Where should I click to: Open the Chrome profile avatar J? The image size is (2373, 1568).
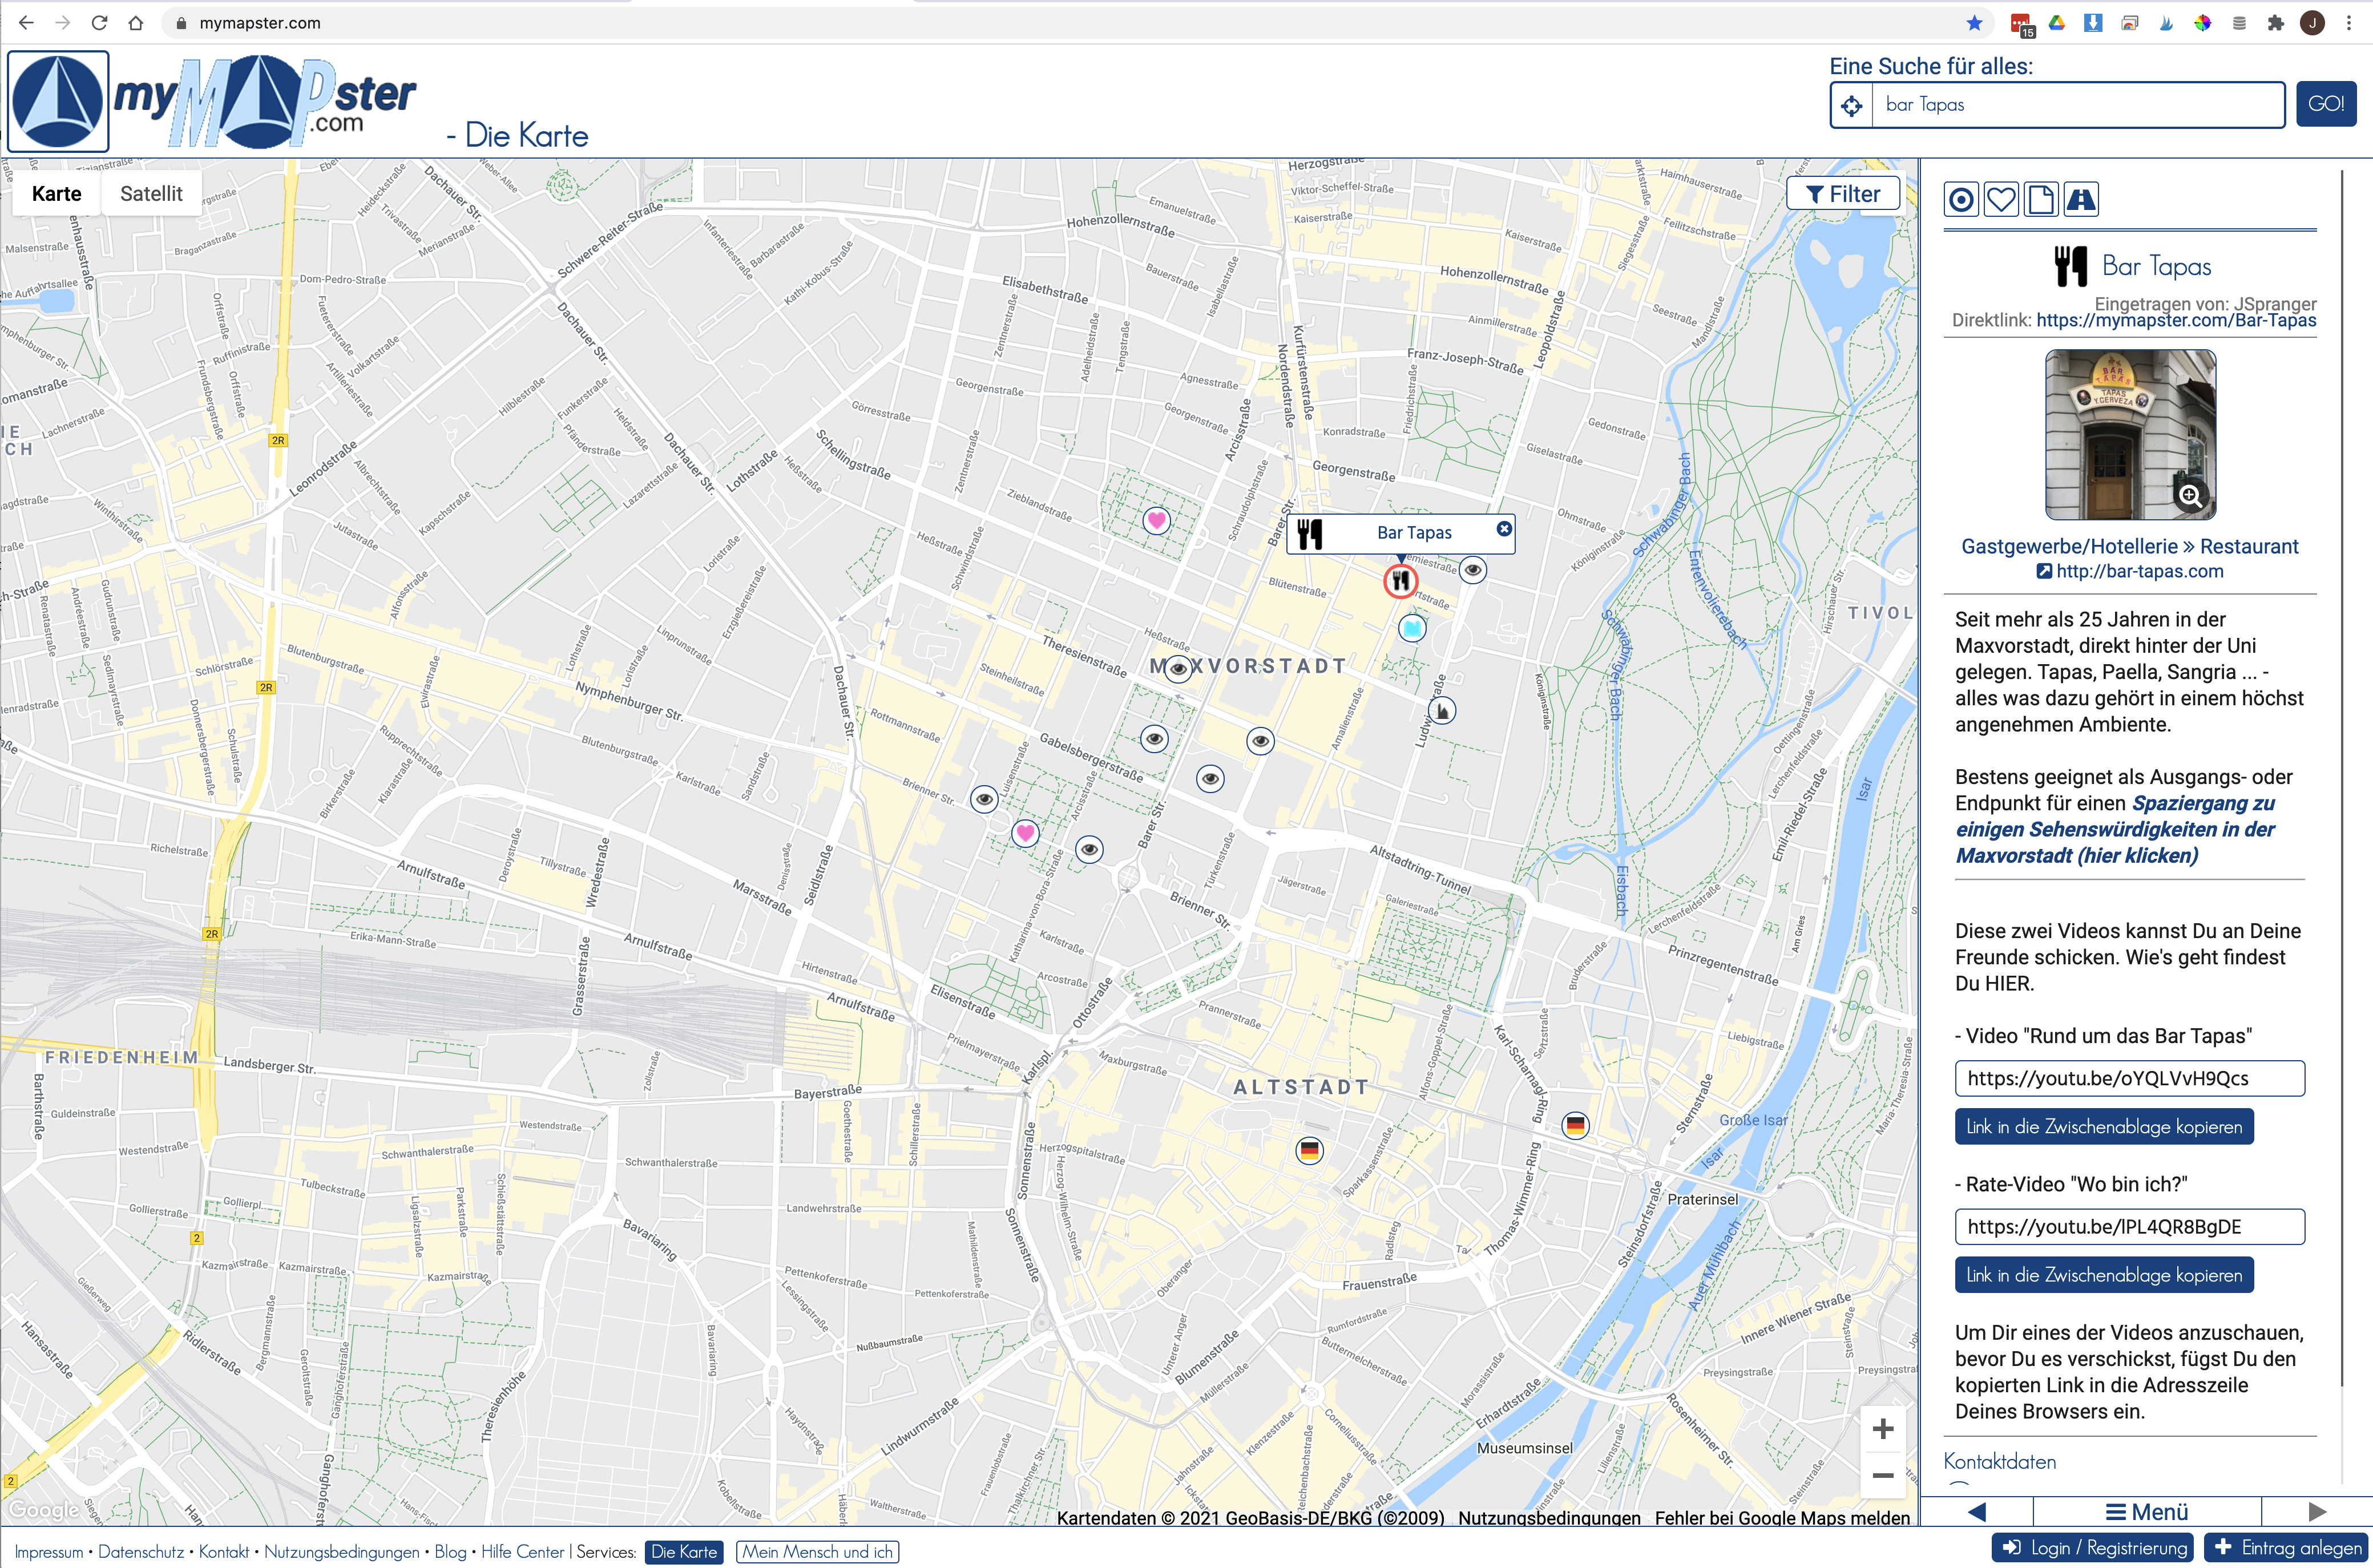click(2312, 23)
